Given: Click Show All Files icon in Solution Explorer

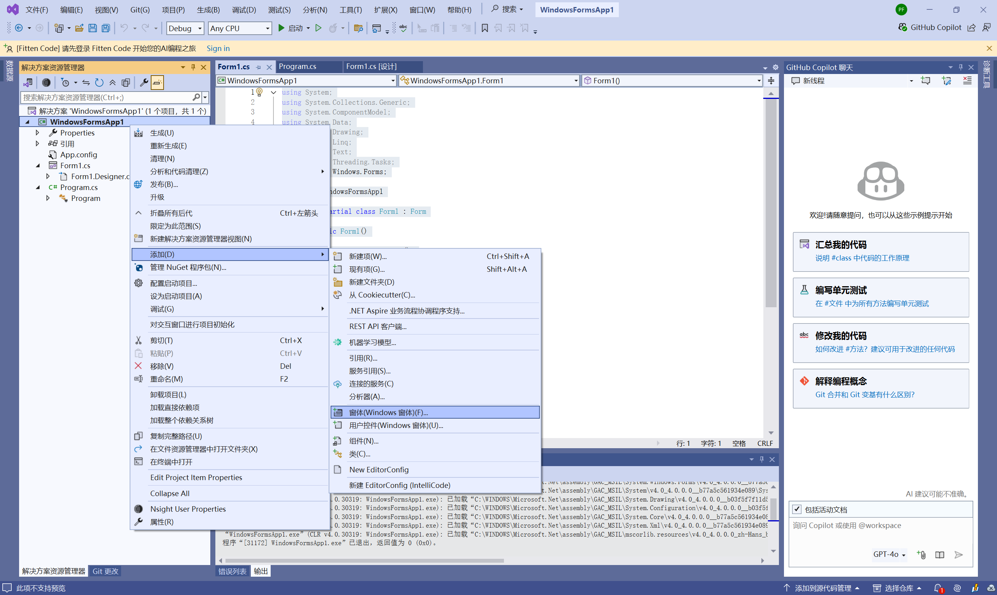Looking at the screenshot, I should coord(126,83).
